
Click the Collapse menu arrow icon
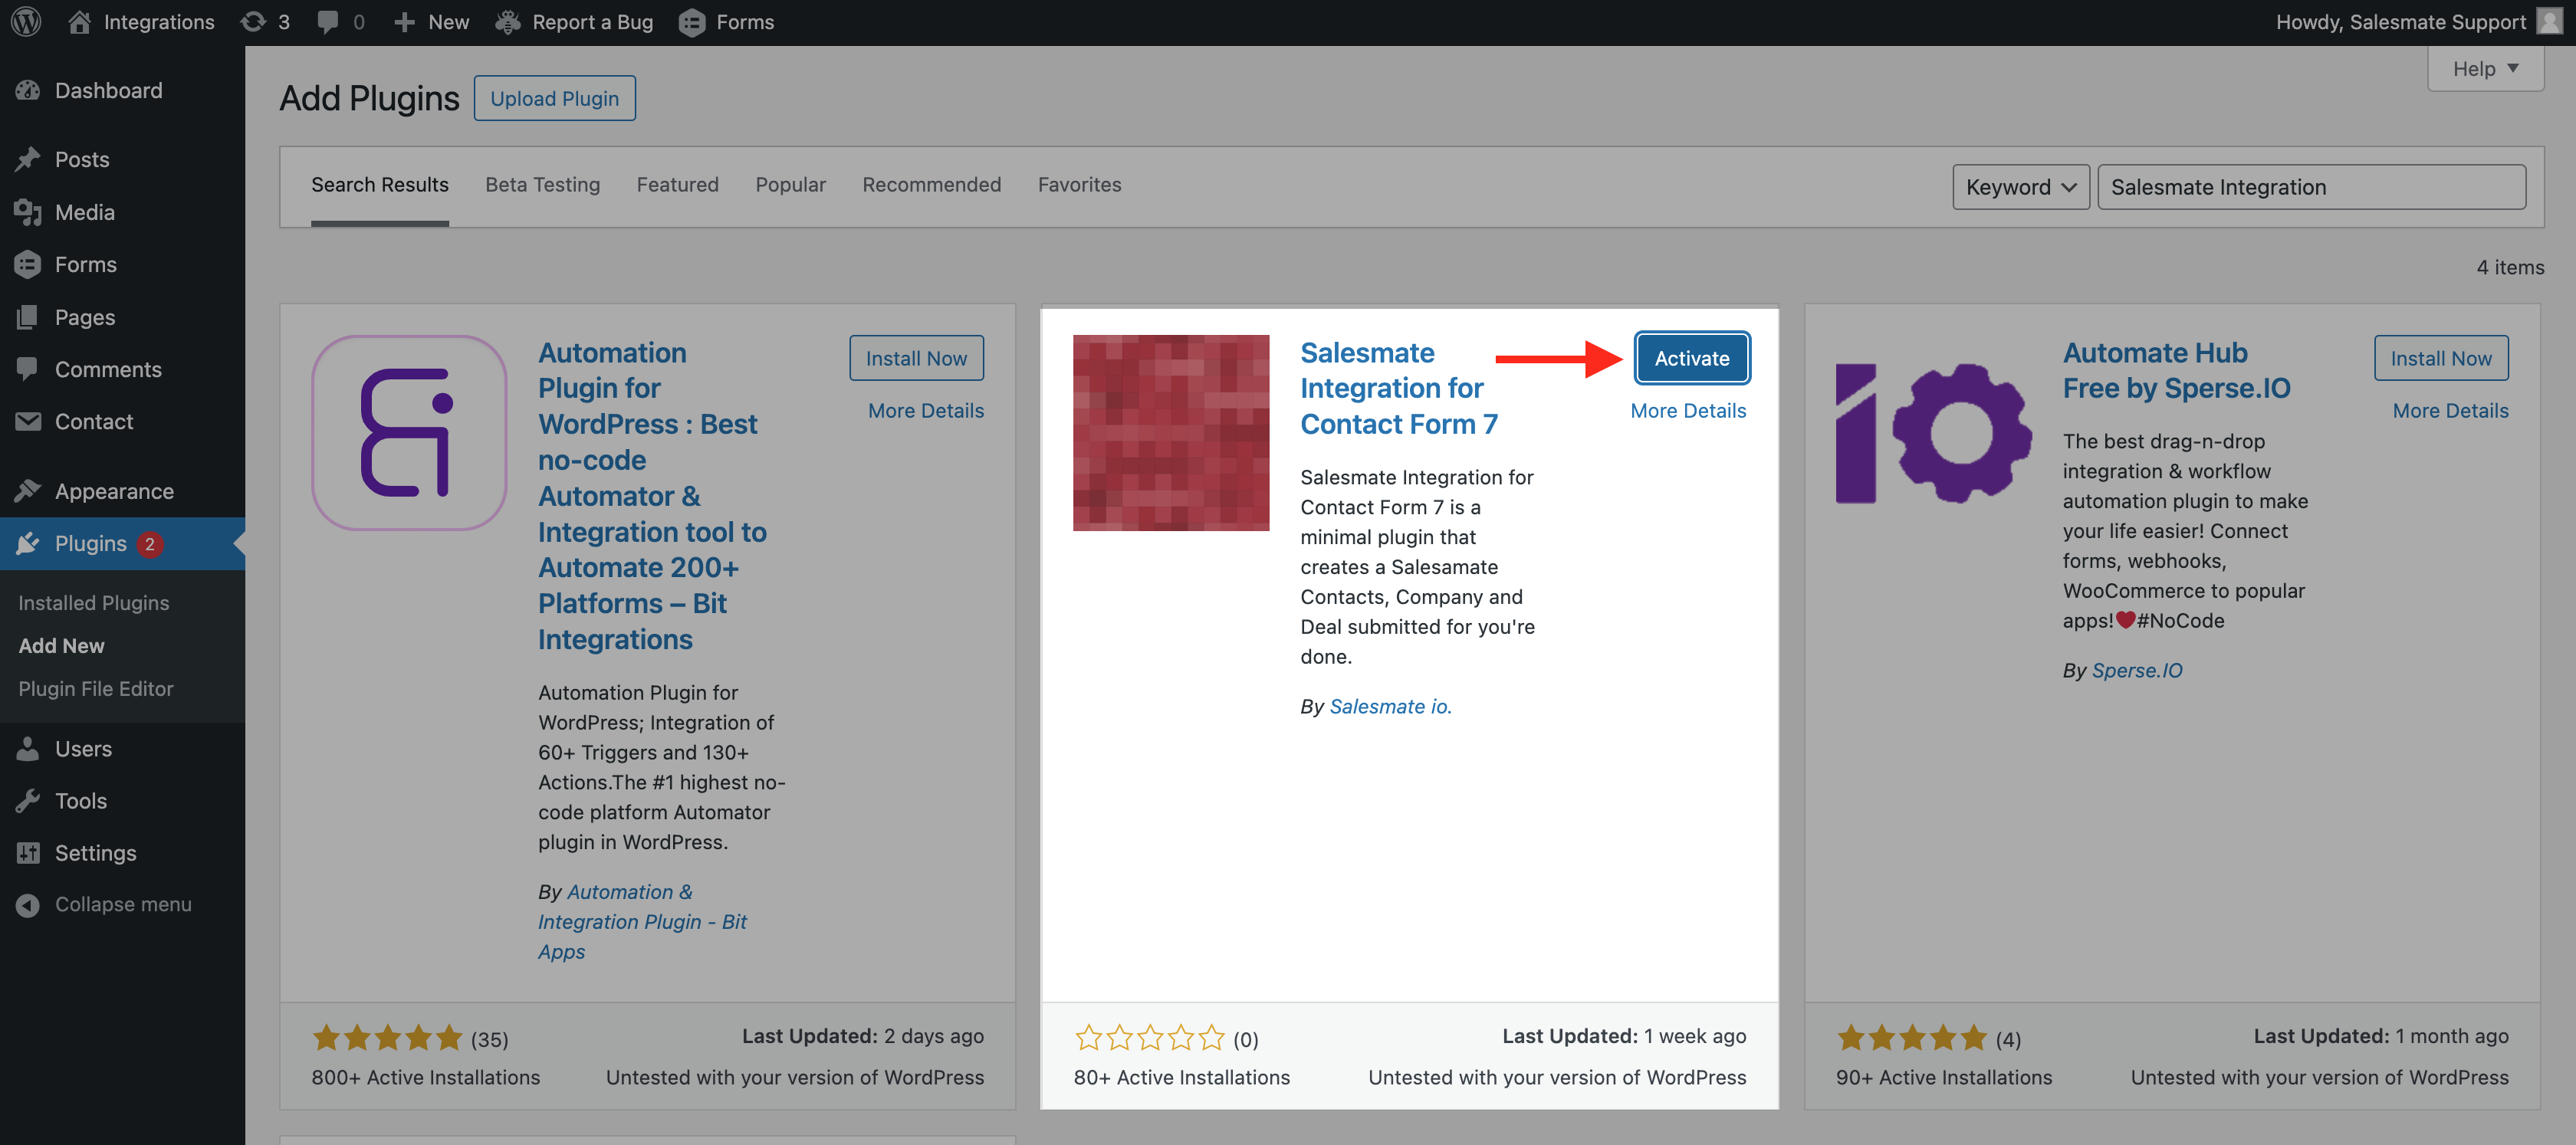click(x=28, y=904)
